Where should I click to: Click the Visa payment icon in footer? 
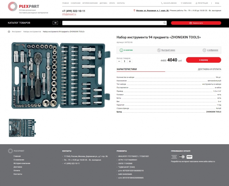click(174, 157)
